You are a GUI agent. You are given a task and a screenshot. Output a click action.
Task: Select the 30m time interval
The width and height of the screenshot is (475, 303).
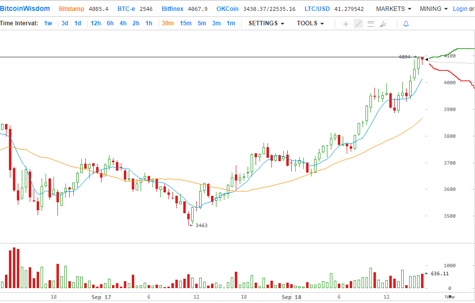tap(167, 23)
